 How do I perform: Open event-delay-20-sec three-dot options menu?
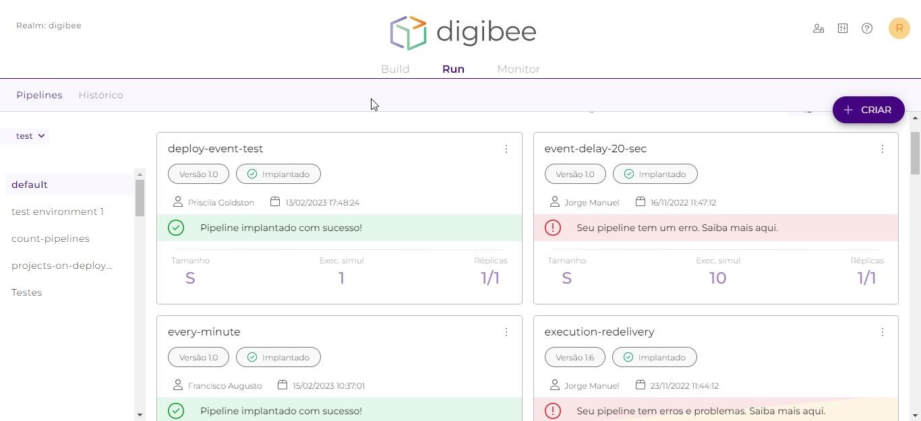pyautogui.click(x=882, y=149)
